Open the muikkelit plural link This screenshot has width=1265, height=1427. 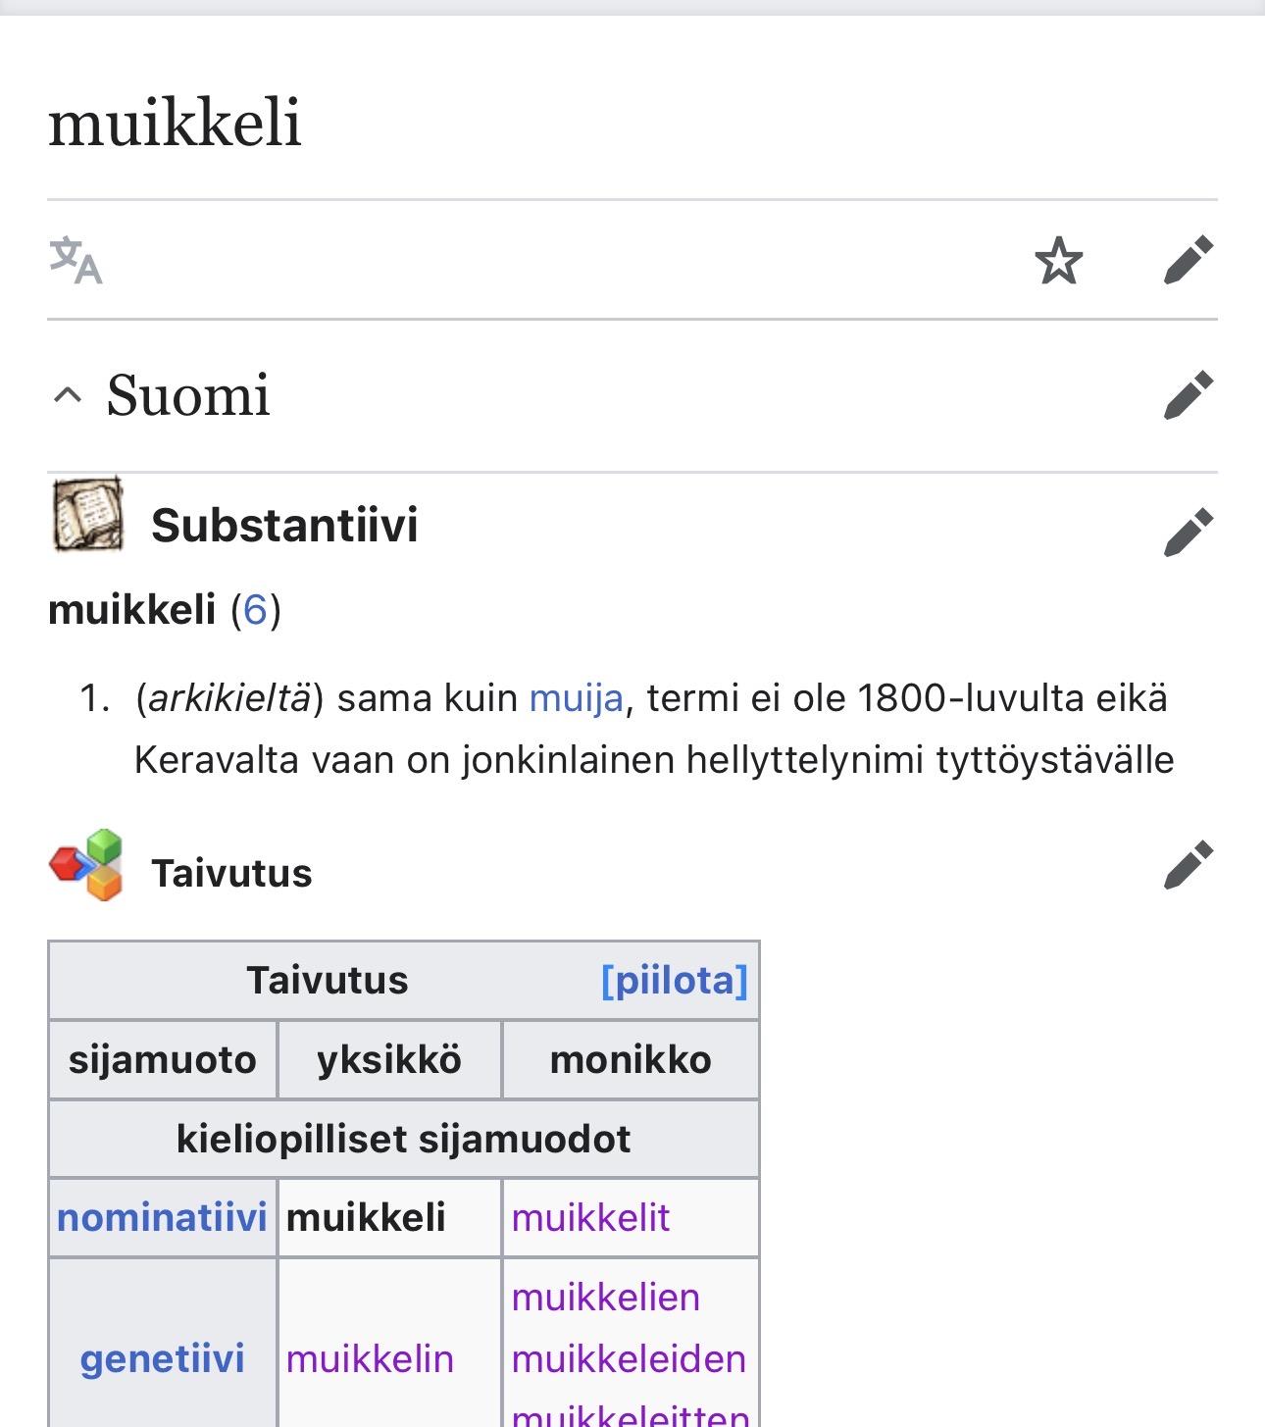[590, 1217]
